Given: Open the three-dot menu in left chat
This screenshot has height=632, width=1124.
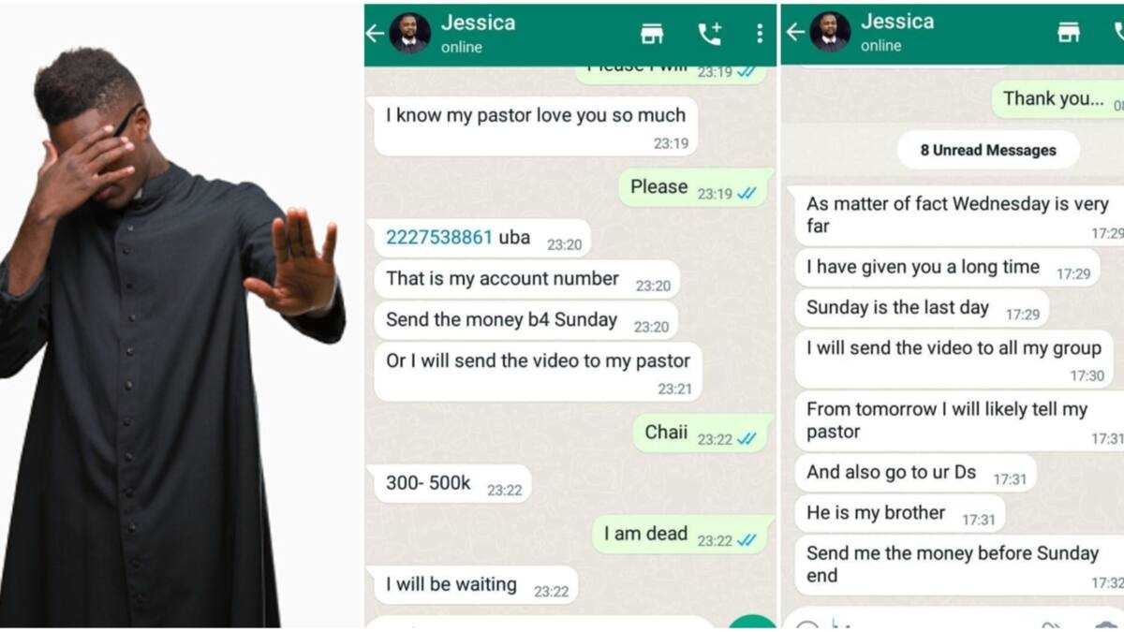Looking at the screenshot, I should coord(760,34).
